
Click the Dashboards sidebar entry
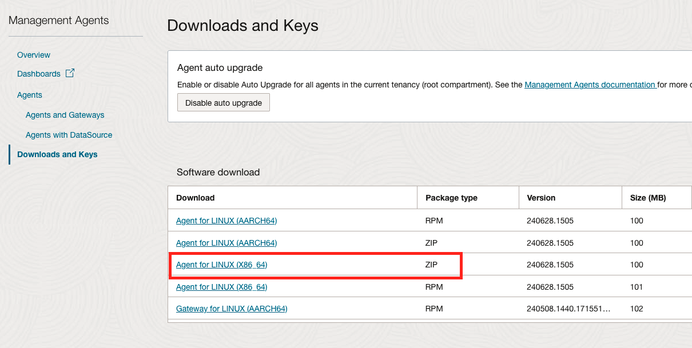(x=38, y=74)
